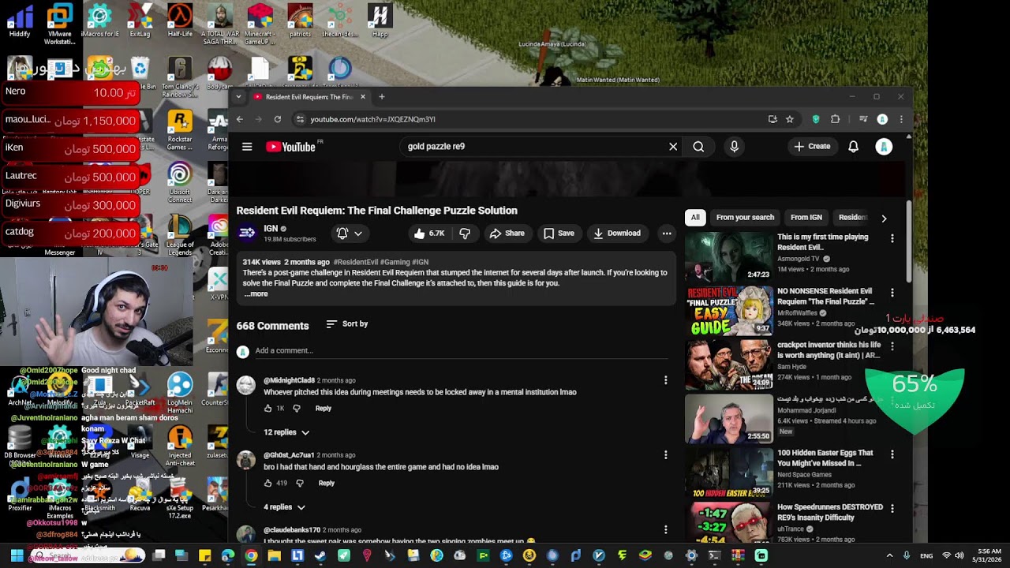
Task: Open Steam from the taskbar
Action: point(320,555)
